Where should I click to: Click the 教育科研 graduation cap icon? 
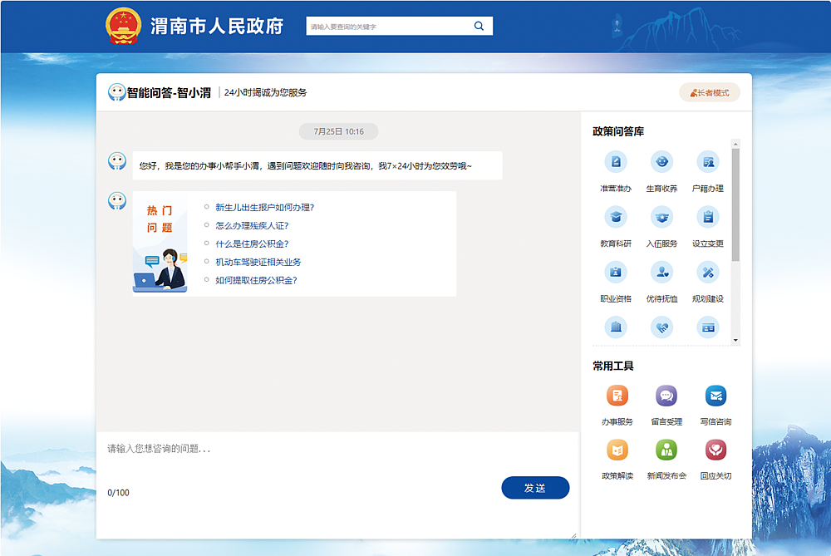coord(616,217)
